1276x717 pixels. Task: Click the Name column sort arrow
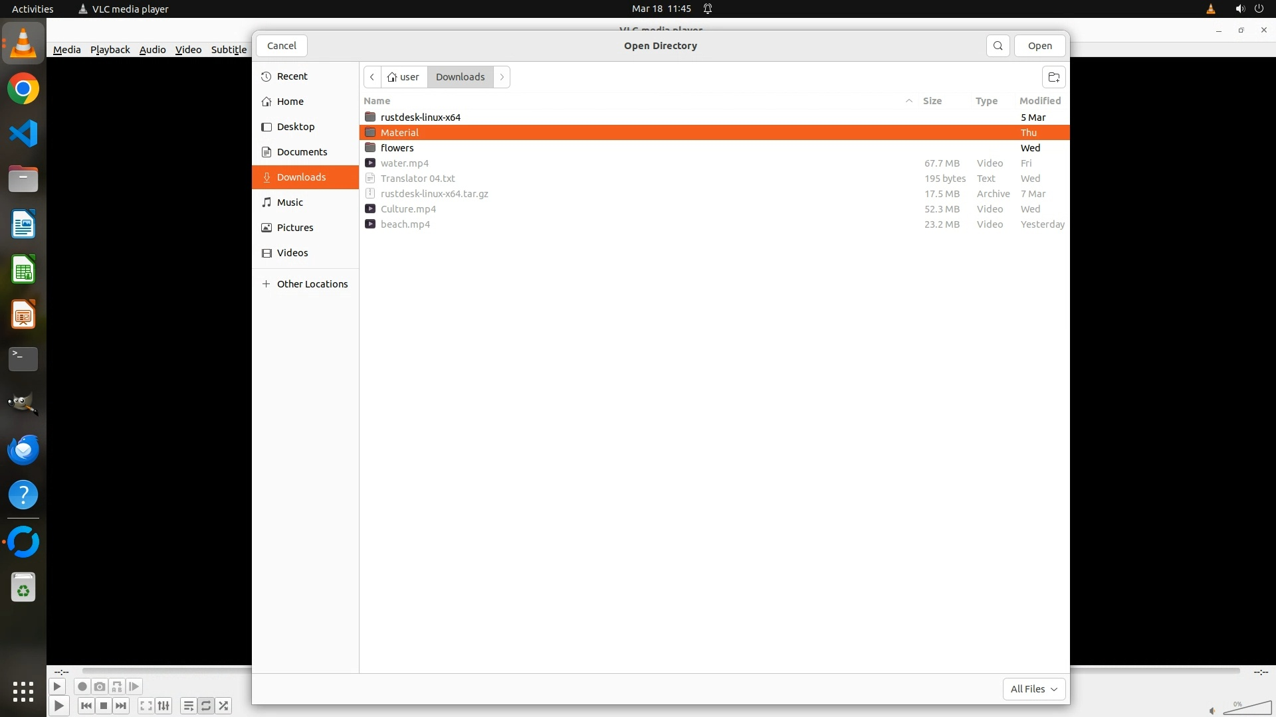[x=908, y=101]
